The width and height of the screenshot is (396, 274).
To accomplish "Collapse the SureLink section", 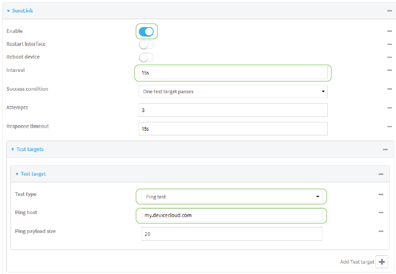I will click(x=21, y=10).
